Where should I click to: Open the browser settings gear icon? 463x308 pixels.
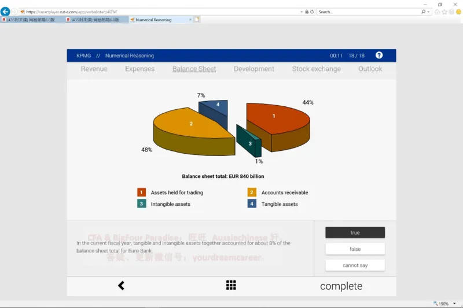click(x=451, y=12)
